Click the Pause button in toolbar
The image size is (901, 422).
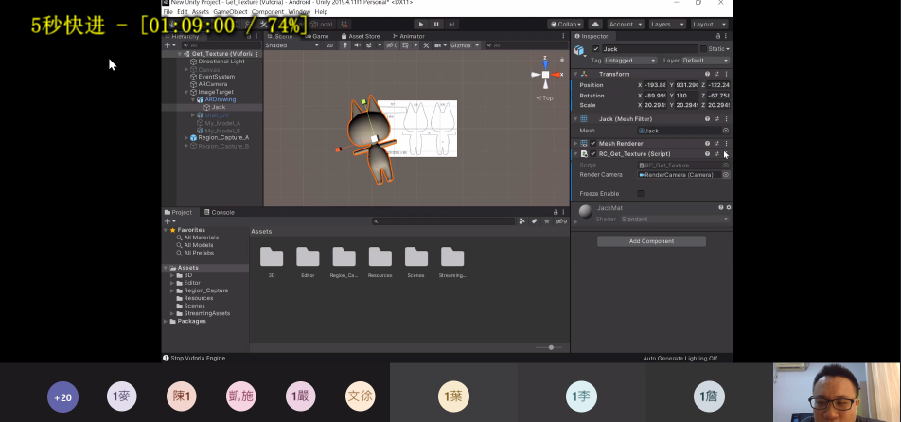tap(435, 24)
